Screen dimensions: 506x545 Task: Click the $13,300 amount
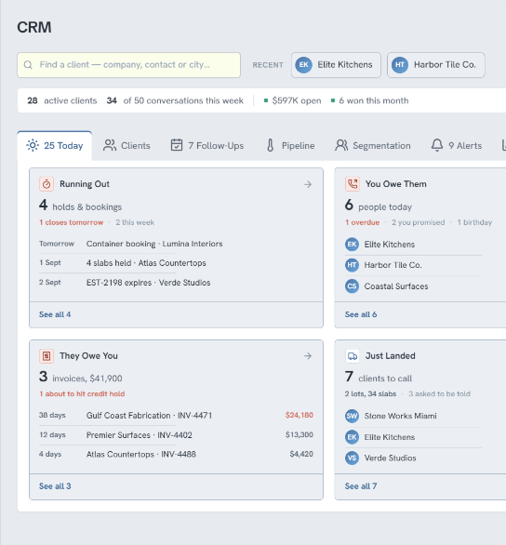point(300,434)
